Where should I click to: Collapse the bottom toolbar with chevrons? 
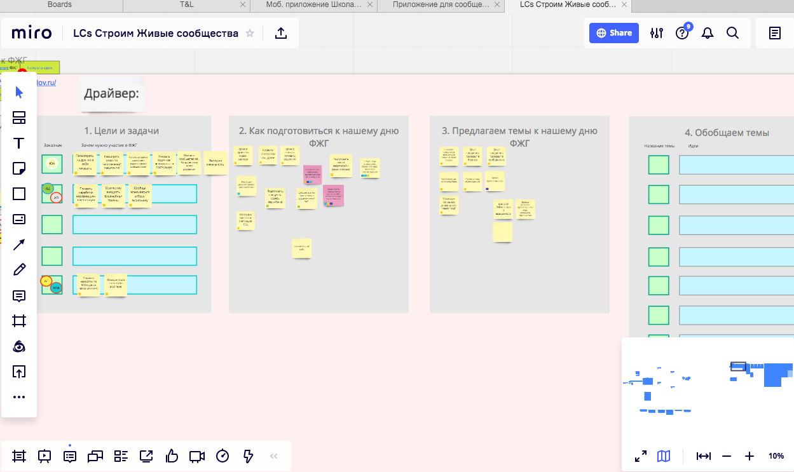[274, 456]
